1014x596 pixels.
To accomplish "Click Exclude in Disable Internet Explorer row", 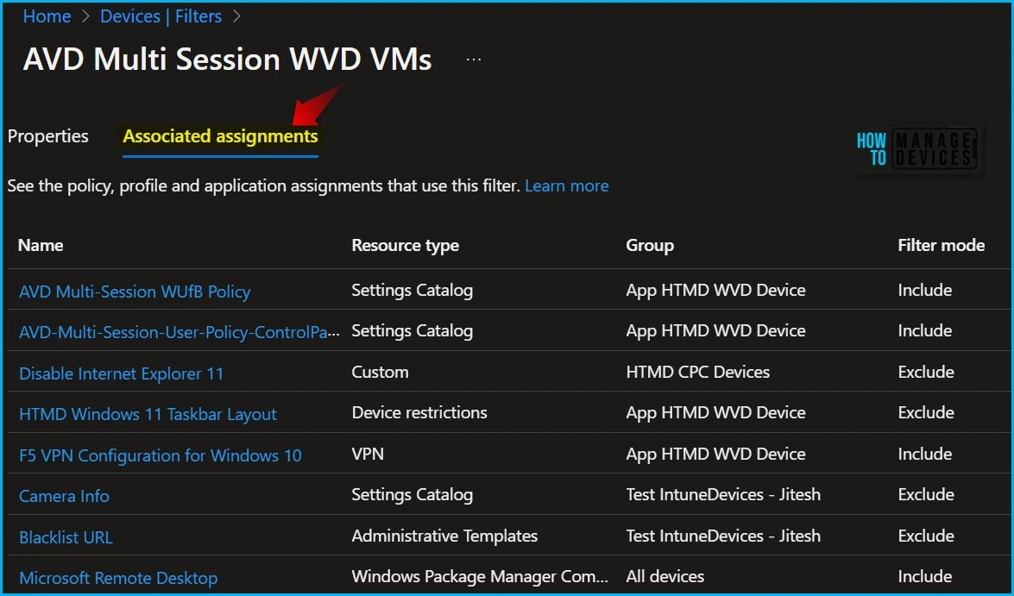I will tap(926, 373).
